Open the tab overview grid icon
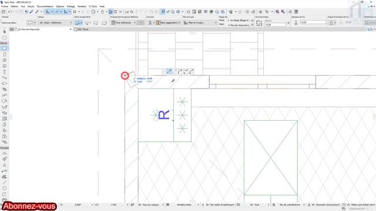The height and width of the screenshot is (211, 376). pyautogui.click(x=12, y=29)
